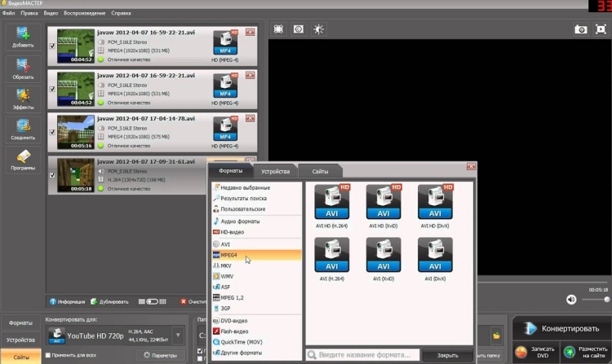Click the Информация button
The height and width of the screenshot is (364, 612).
pyautogui.click(x=67, y=302)
